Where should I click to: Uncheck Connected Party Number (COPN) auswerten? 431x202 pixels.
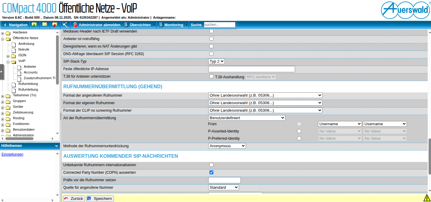pyautogui.click(x=211, y=172)
